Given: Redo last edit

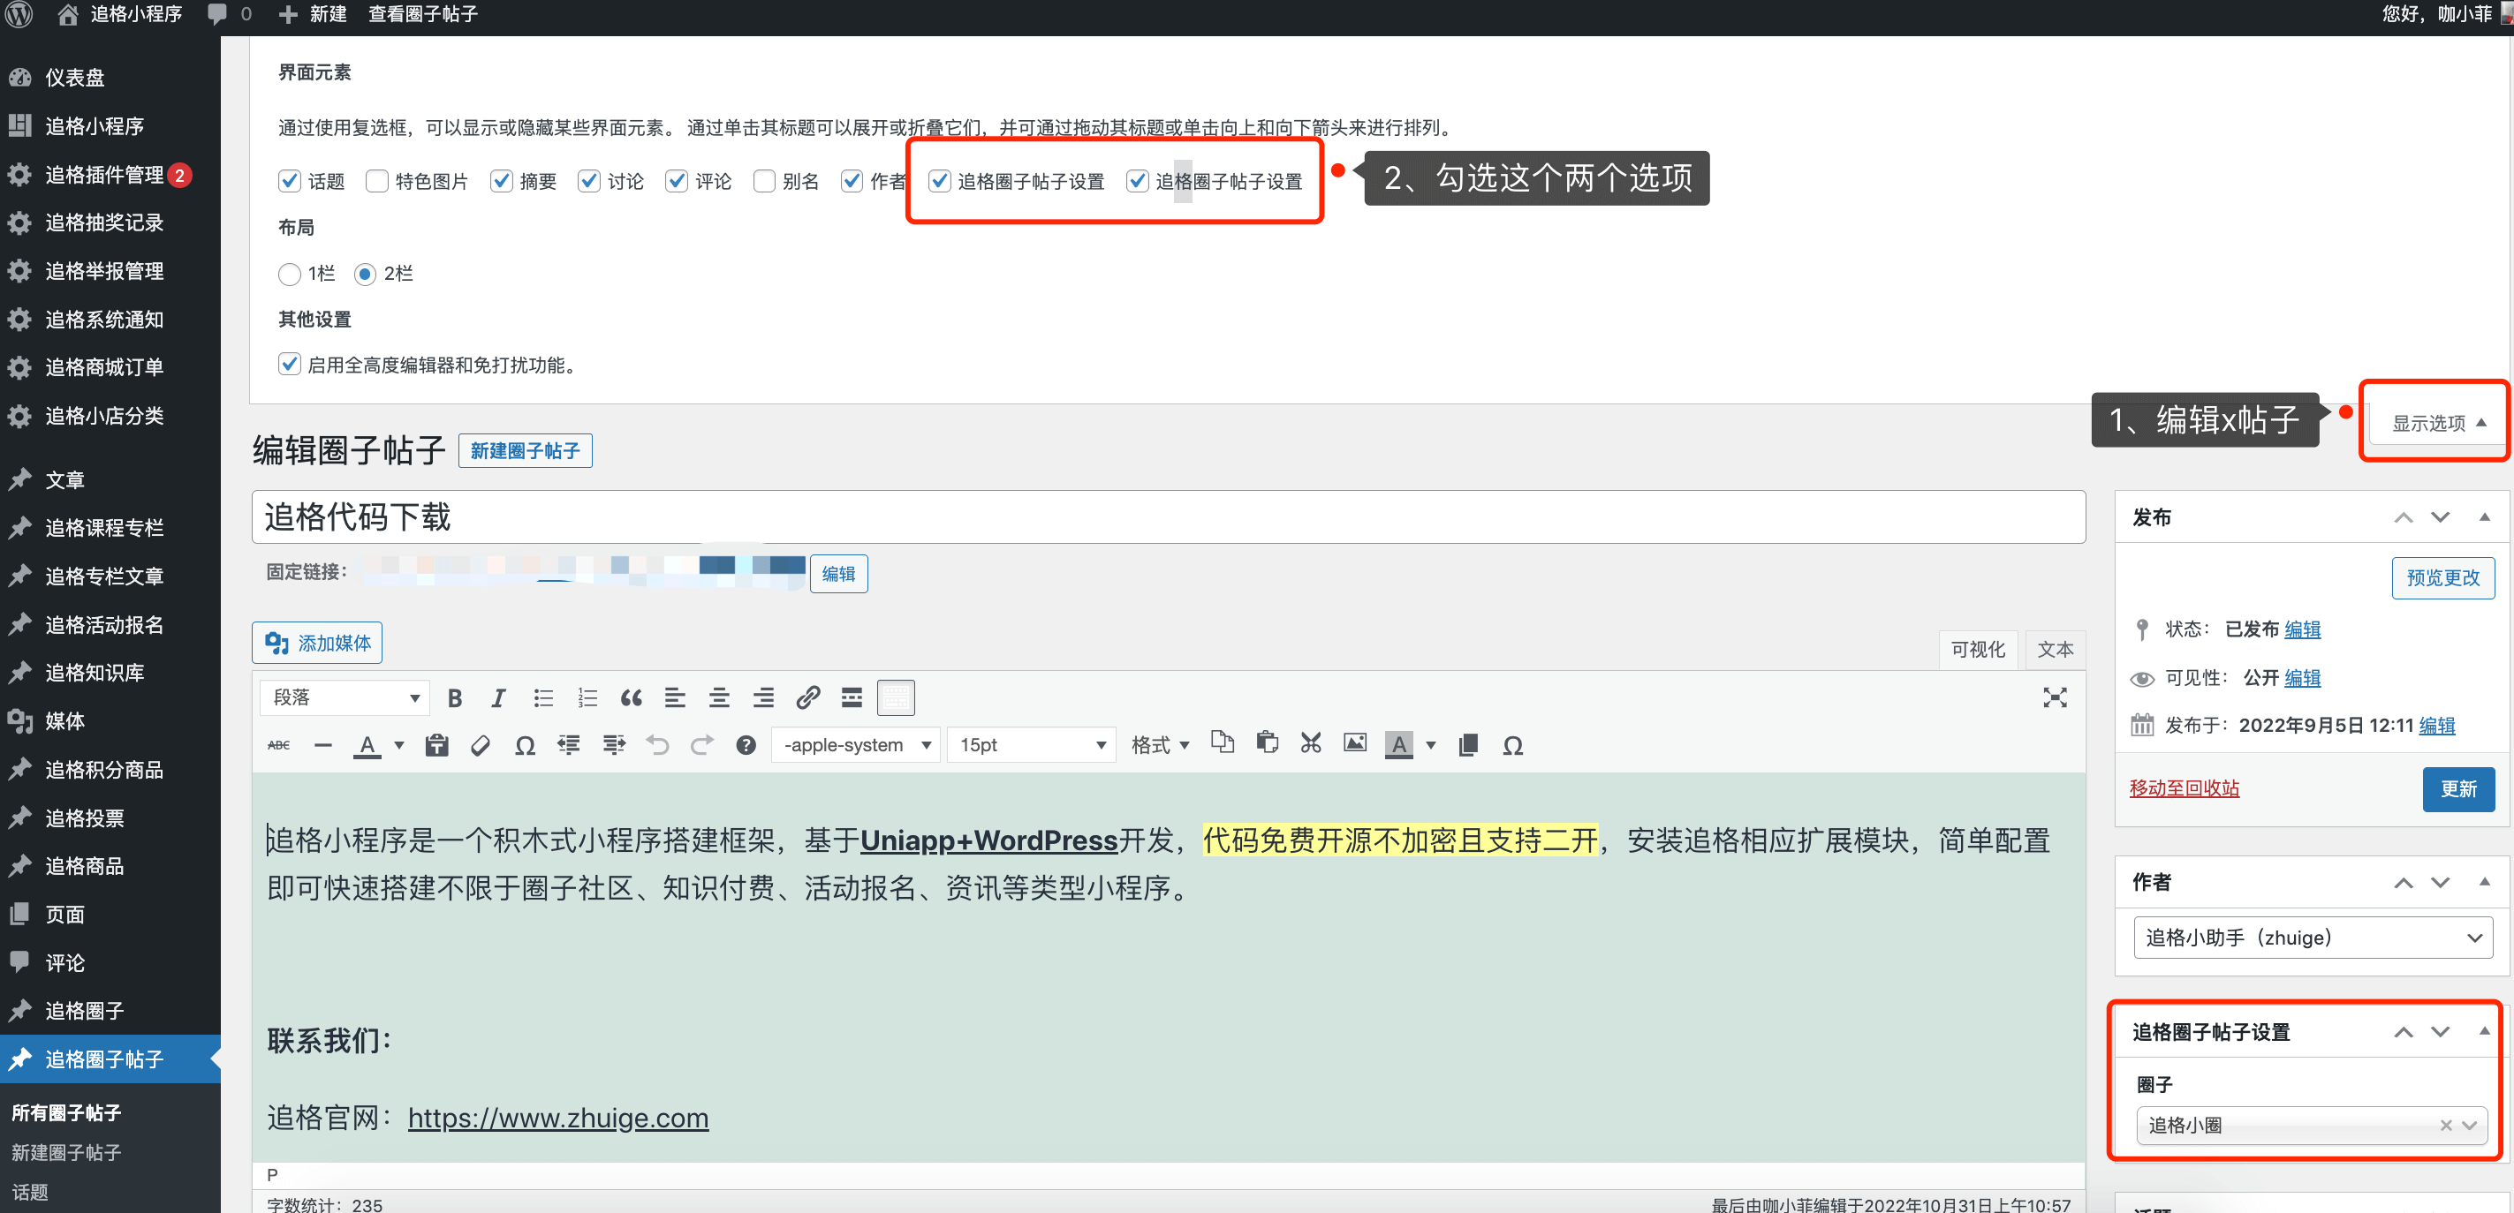Looking at the screenshot, I should pyautogui.click(x=701, y=746).
